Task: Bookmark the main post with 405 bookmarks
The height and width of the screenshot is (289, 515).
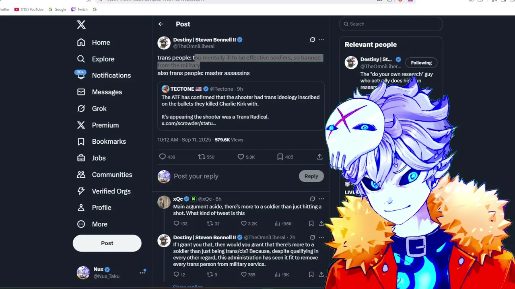Action: [x=280, y=157]
